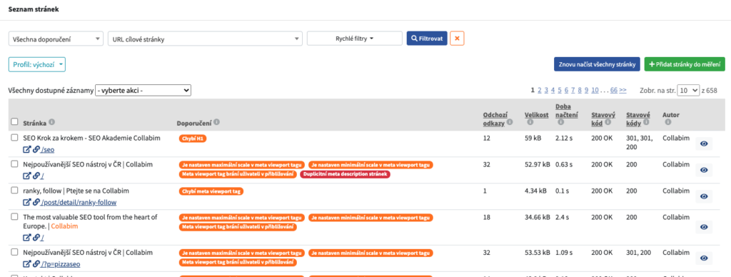Click eye icon for the 52.97 kB row
This screenshot has width=731, height=277.
tap(704, 170)
